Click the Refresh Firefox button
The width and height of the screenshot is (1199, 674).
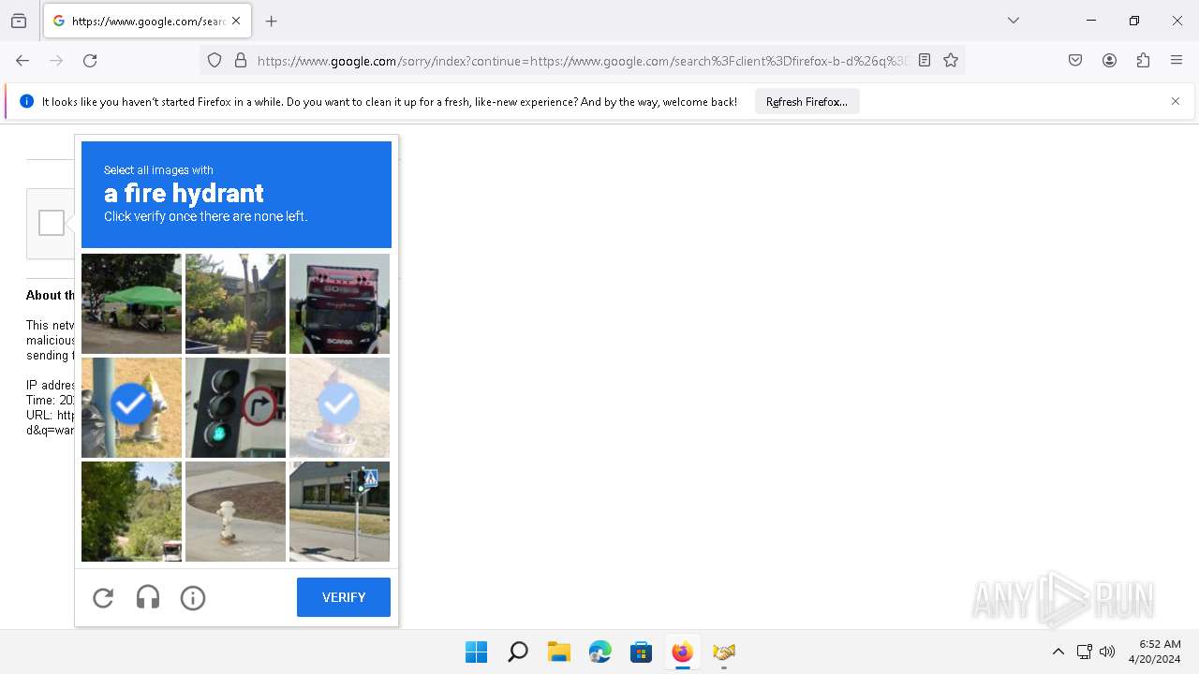coord(807,101)
